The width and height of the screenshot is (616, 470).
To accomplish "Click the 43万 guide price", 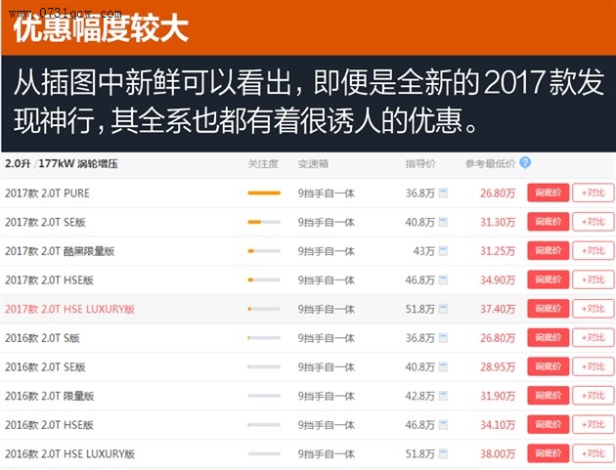I will [x=424, y=251].
